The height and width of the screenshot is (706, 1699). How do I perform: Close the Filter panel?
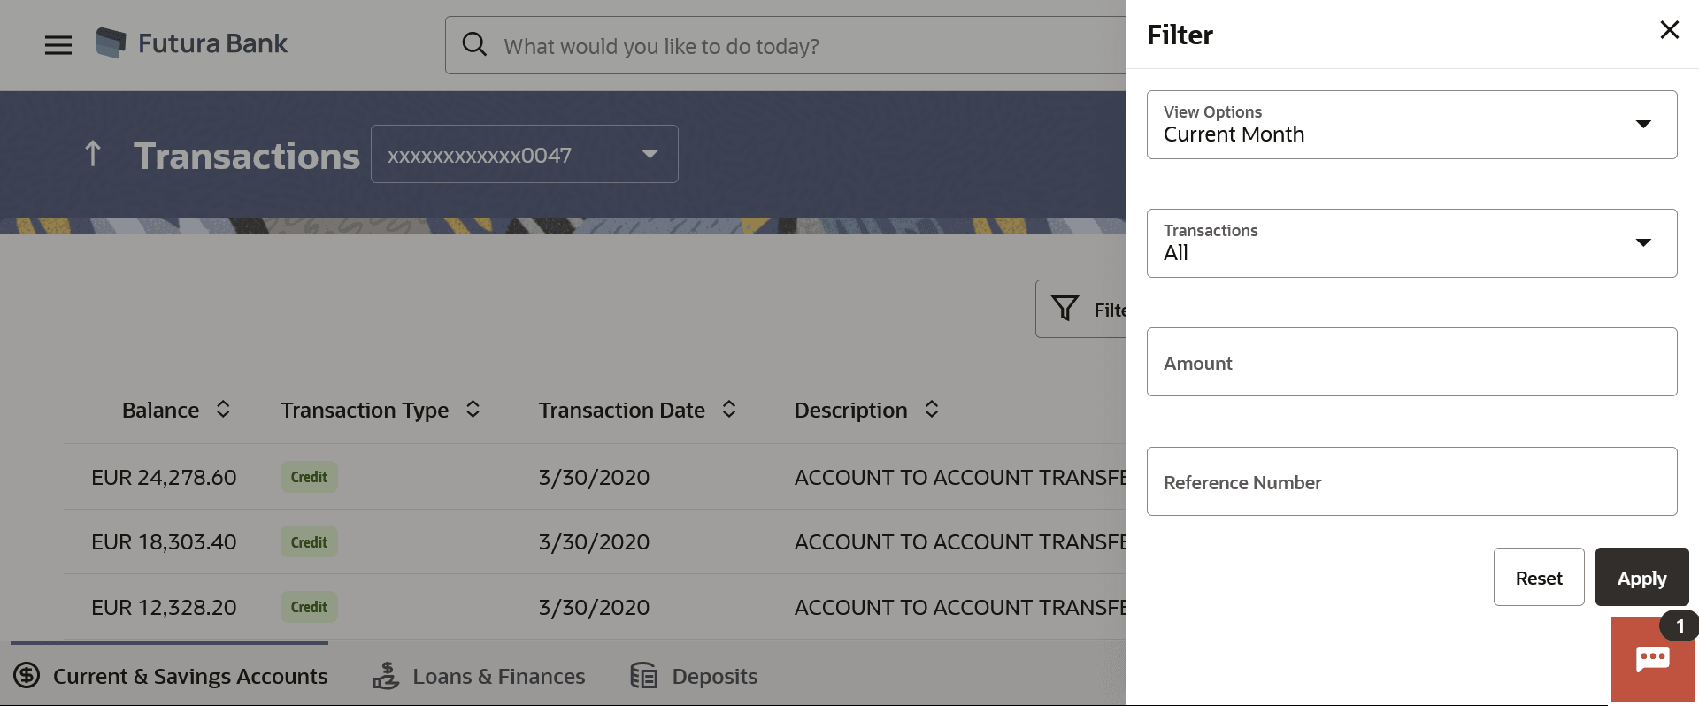pyautogui.click(x=1669, y=30)
